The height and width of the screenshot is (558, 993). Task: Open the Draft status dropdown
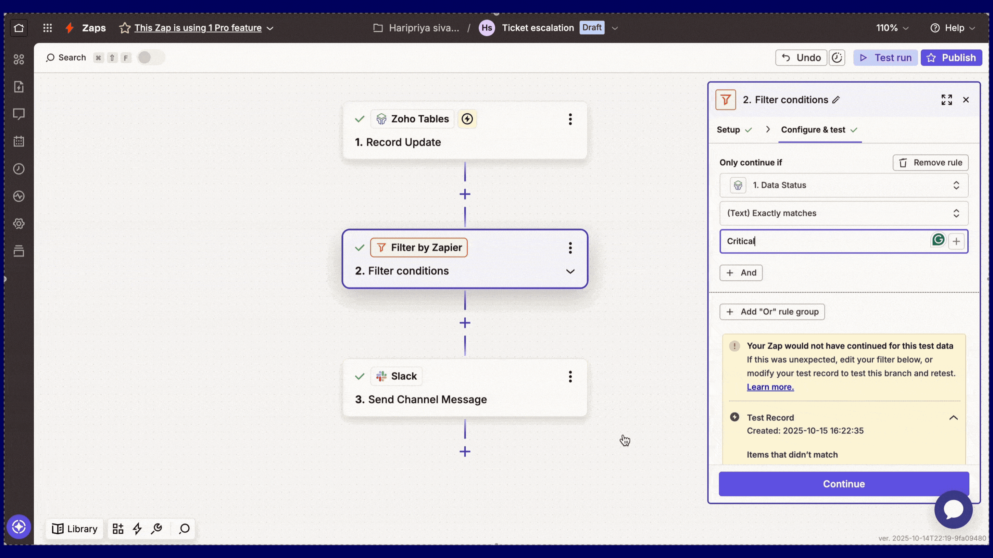[615, 28]
